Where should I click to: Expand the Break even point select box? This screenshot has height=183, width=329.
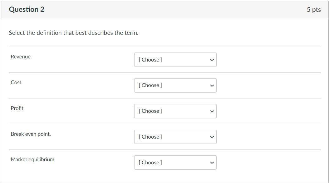coord(175,137)
